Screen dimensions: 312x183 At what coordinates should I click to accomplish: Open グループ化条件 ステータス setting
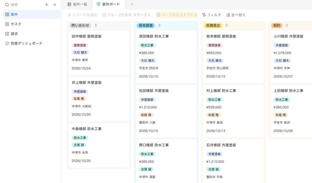click(x=127, y=15)
